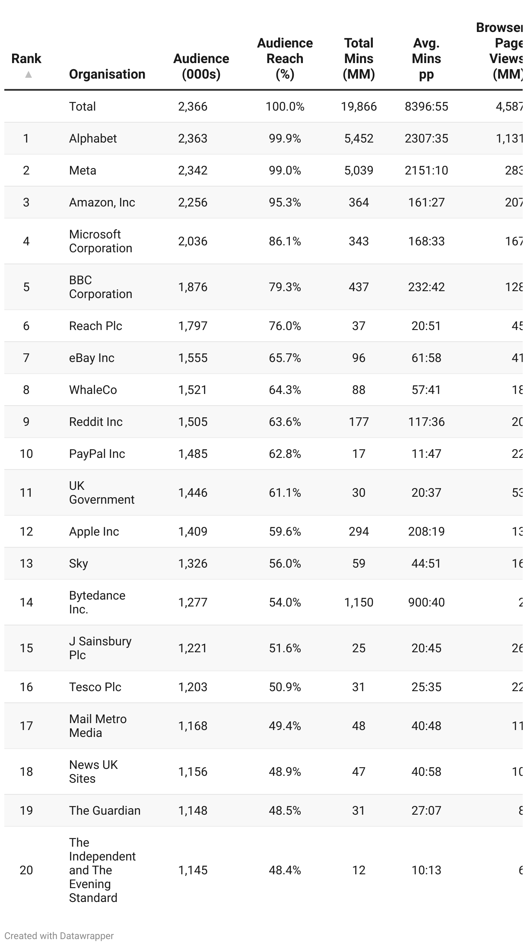Select The Independent and Evening Standard entry
Image resolution: width=527 pixels, height=946 pixels.
pyautogui.click(x=102, y=870)
